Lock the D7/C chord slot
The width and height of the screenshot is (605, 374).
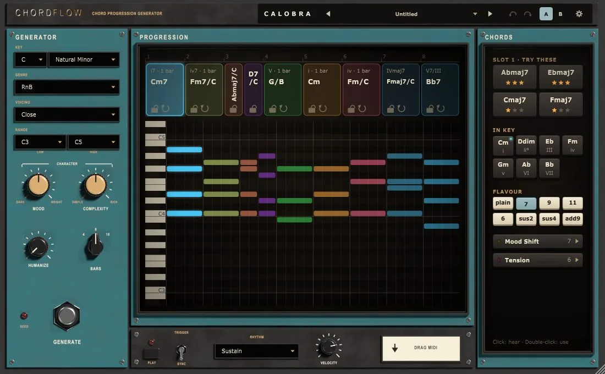(x=253, y=109)
